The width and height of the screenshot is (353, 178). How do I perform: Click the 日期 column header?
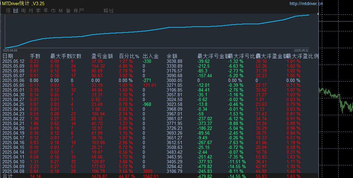(x=8, y=56)
